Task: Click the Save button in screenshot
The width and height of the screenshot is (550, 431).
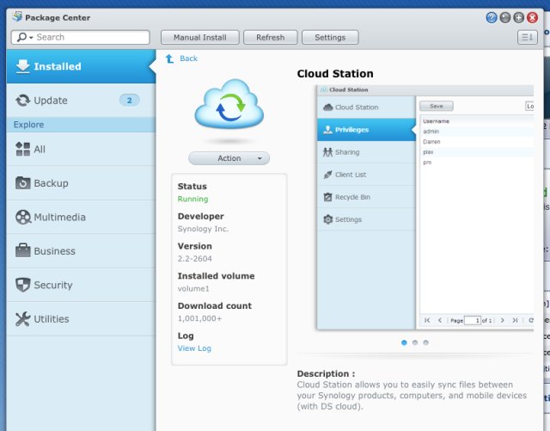Action: pyautogui.click(x=437, y=106)
